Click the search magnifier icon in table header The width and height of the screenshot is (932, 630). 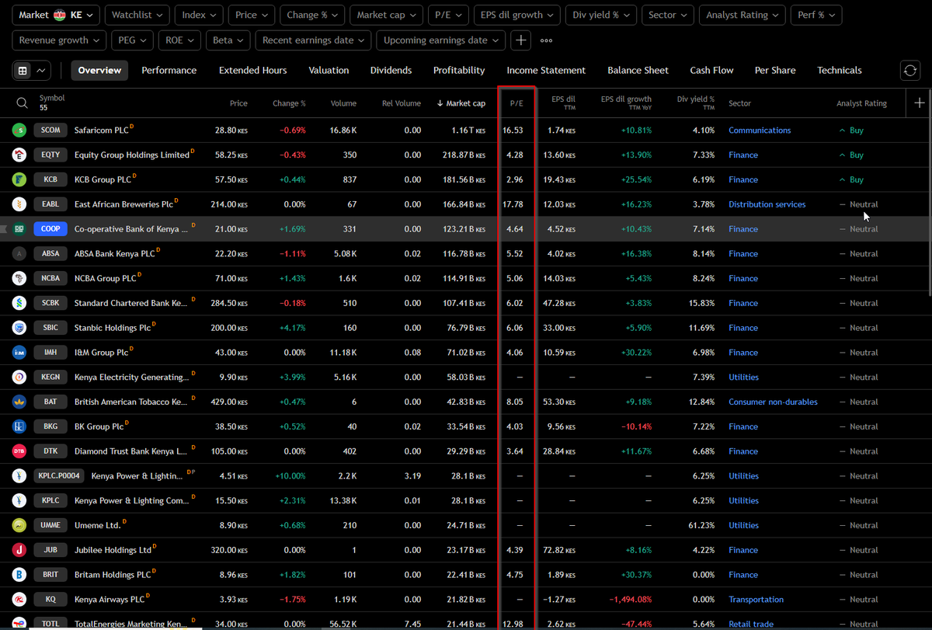click(23, 103)
